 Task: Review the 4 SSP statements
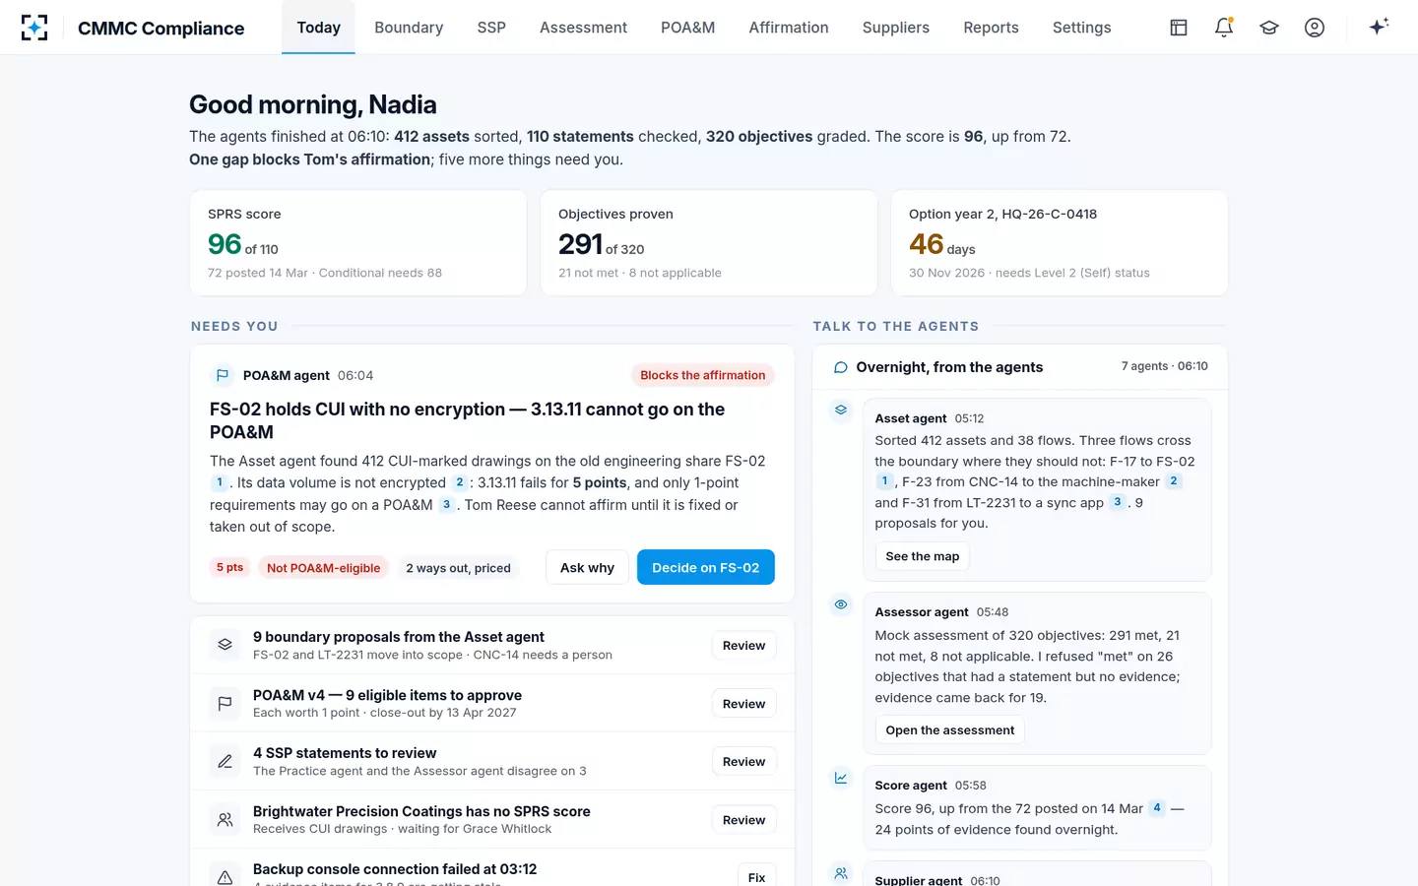[743, 761]
